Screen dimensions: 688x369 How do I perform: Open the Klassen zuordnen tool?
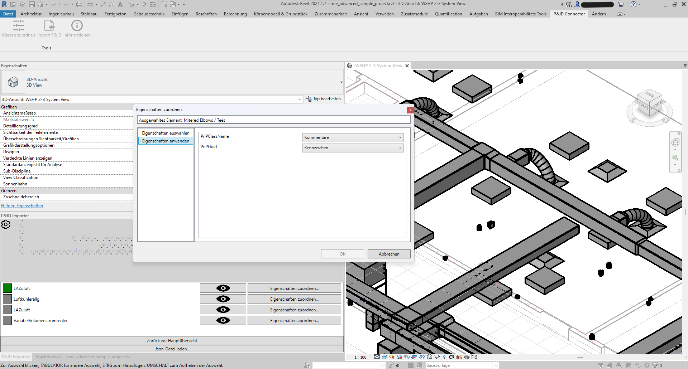(18, 29)
